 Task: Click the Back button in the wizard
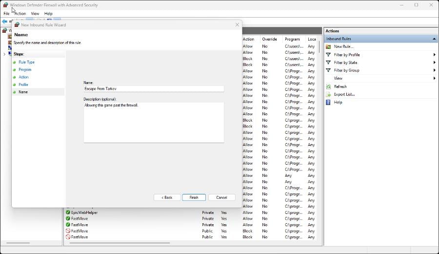pyautogui.click(x=167, y=197)
